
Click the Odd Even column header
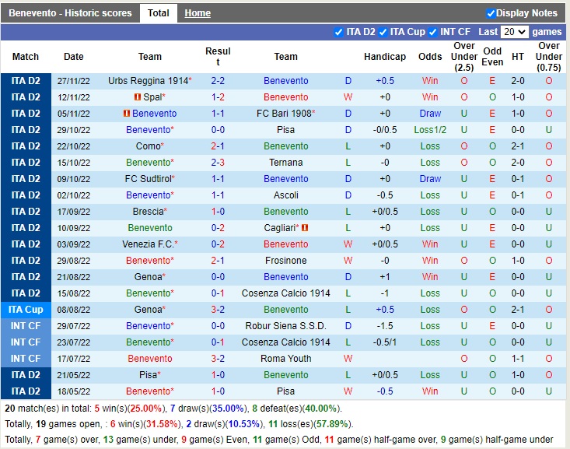(x=492, y=57)
